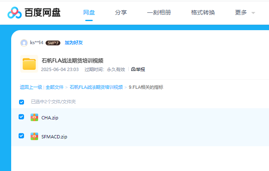Click the yellow shared folder icon
Image resolution: width=269 pixels, height=171 pixels.
[29, 64]
